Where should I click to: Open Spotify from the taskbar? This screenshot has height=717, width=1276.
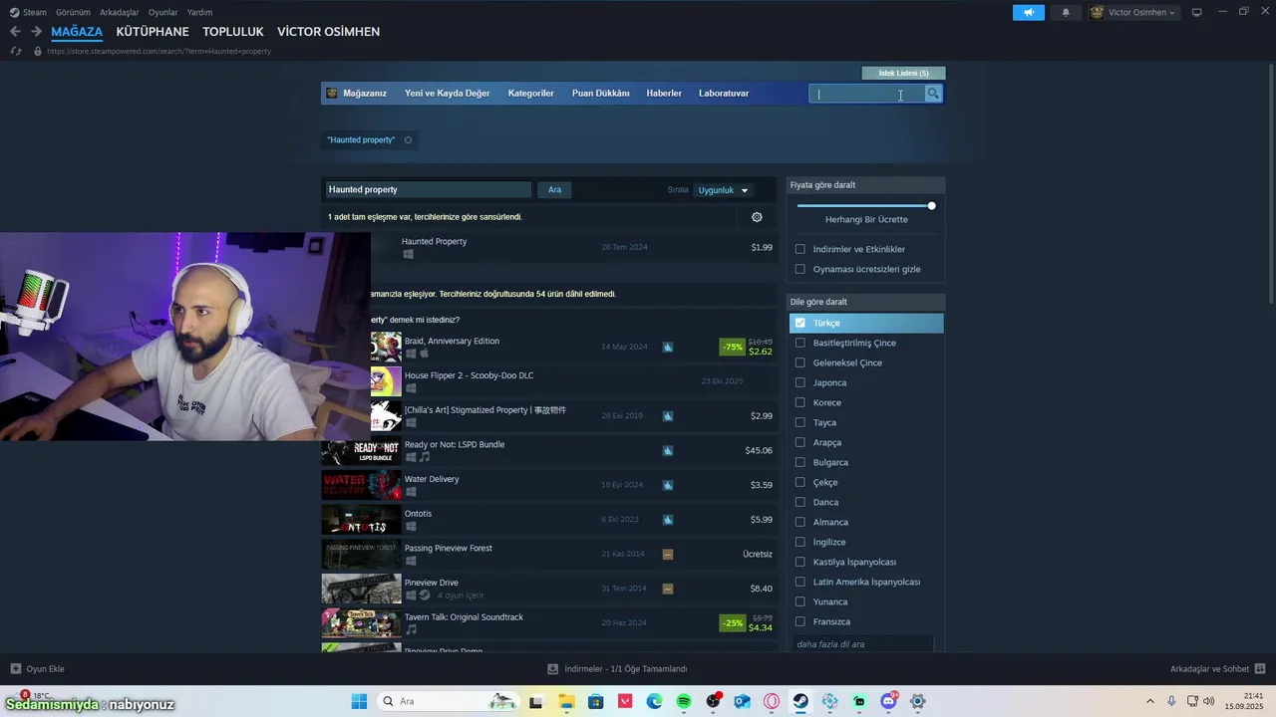684,701
